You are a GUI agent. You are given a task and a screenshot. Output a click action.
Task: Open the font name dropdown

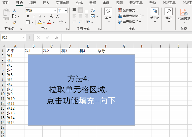tap(55, 11)
